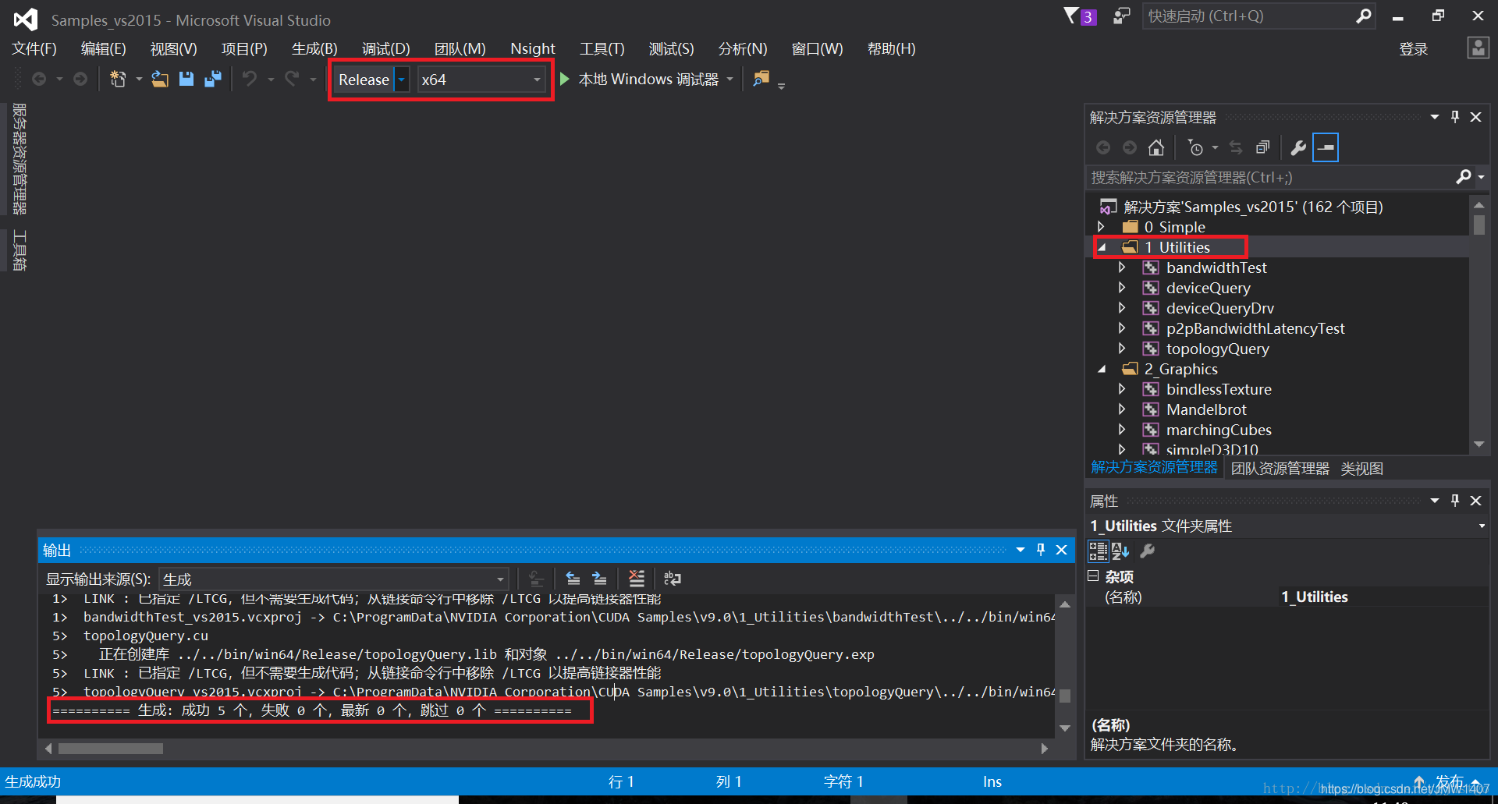The height and width of the screenshot is (804, 1498).
Task: Open the x64 platform dropdown
Action: (x=537, y=80)
